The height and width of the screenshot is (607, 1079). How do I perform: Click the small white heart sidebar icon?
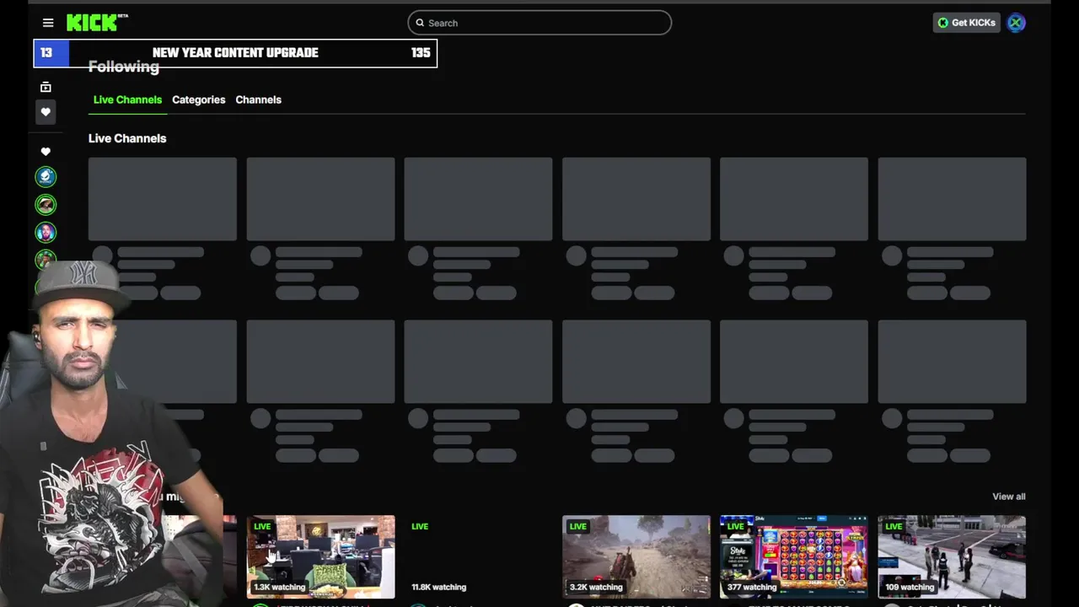(46, 152)
